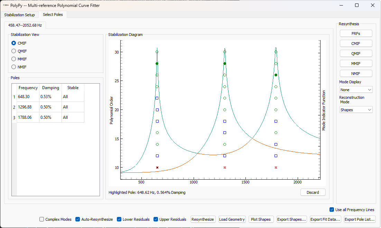Open Load Geometry dialog
Screen dimensions: 381x228
232,219
